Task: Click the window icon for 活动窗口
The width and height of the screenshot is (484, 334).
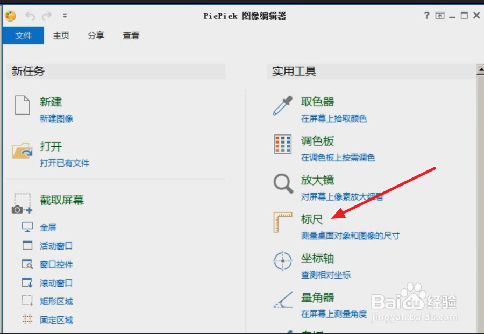Action: [27, 245]
